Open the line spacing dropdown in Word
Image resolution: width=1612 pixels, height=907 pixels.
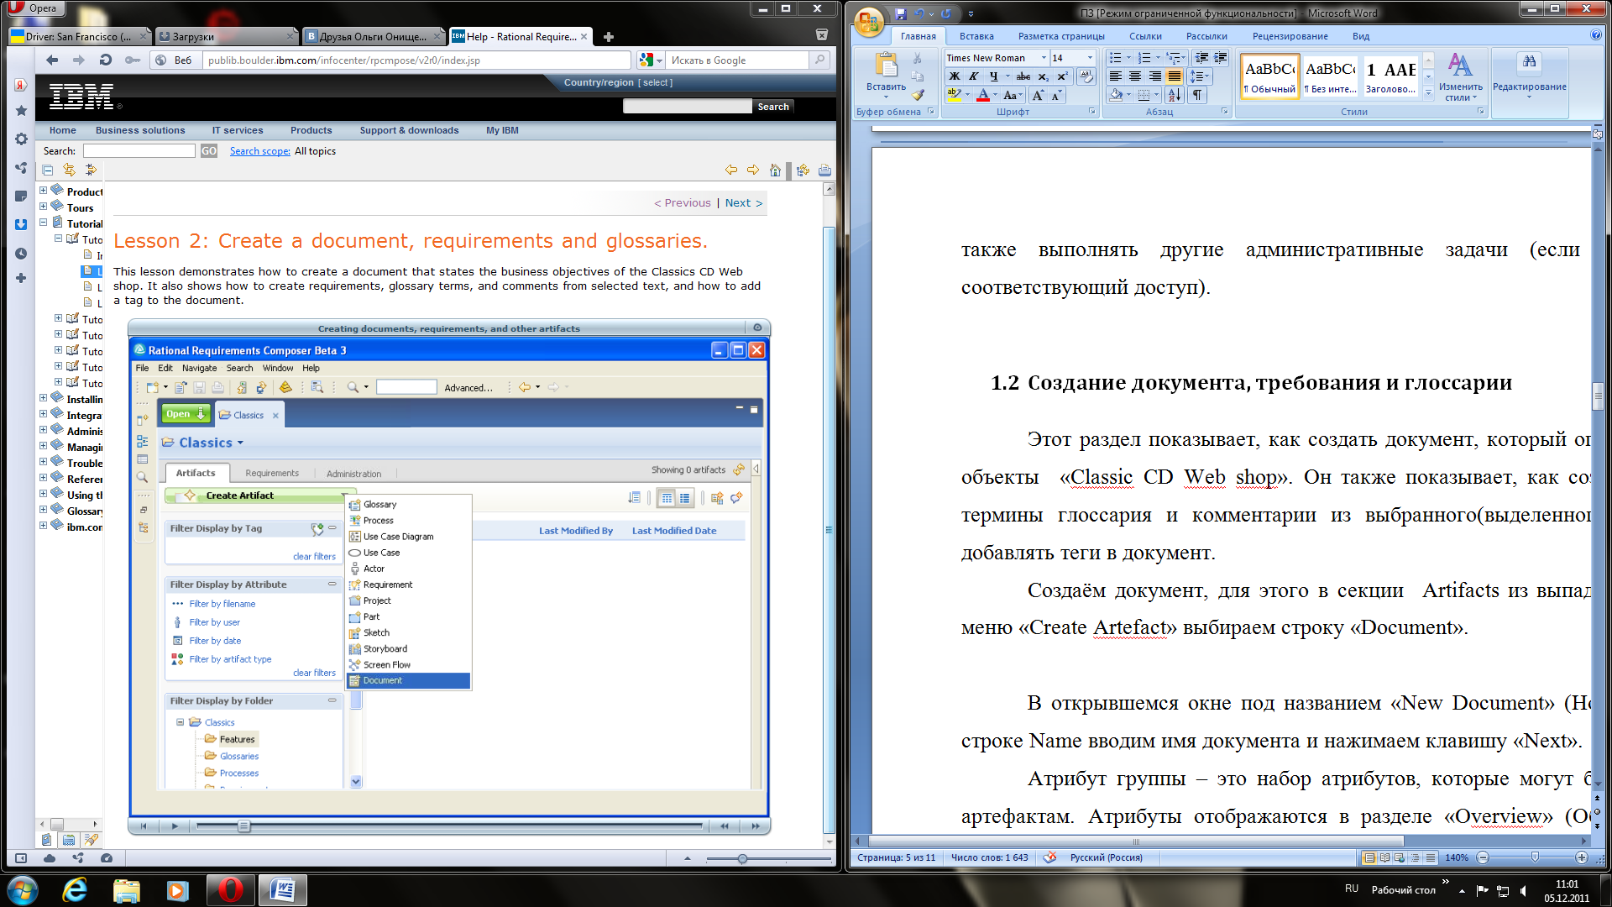pos(1200,76)
